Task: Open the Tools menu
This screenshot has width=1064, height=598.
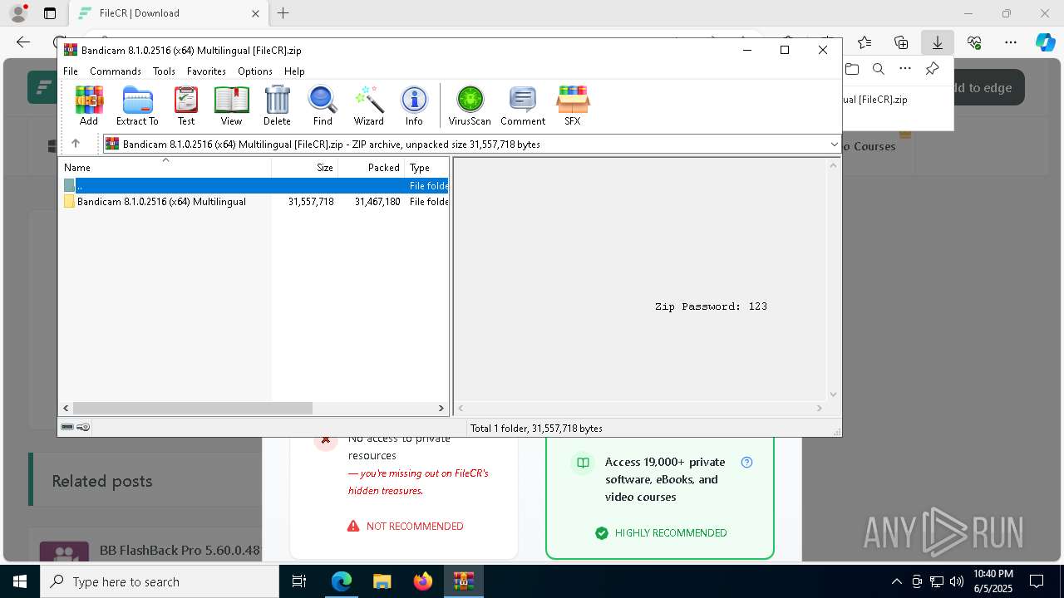Action: tap(164, 71)
